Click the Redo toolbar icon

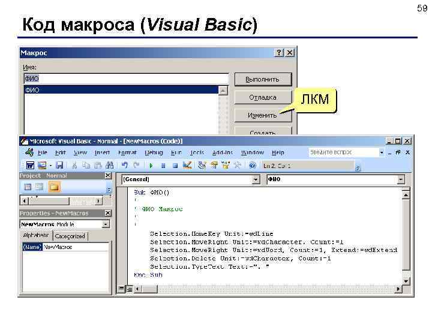[136, 166]
